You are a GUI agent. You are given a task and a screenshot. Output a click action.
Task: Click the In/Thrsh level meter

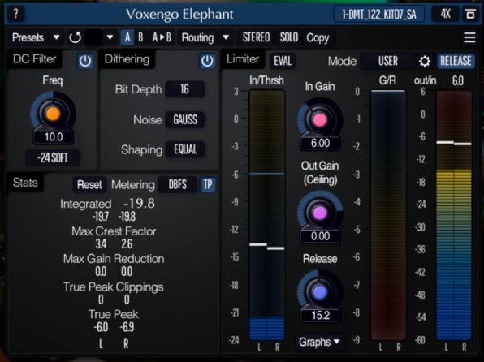266,215
